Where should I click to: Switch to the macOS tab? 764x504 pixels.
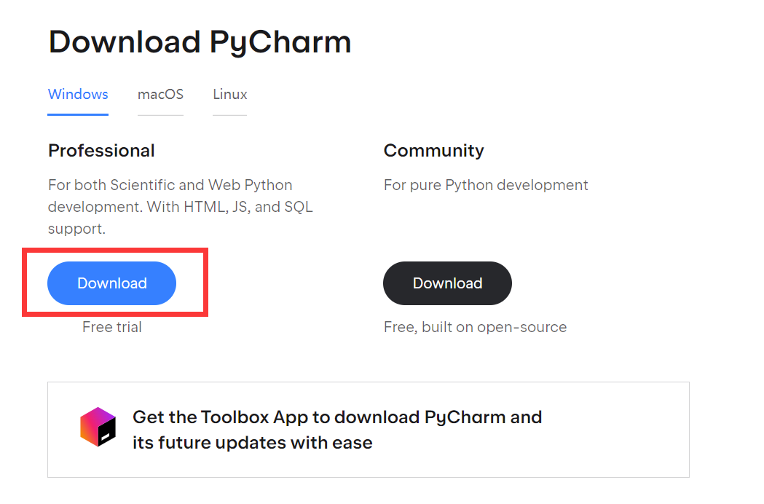[x=160, y=95]
